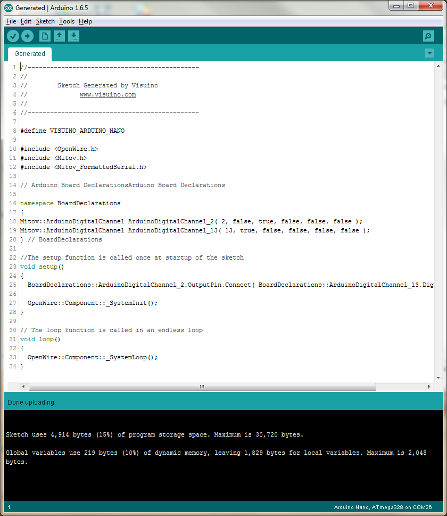Open a sketch using the toolbar icon

pos(59,36)
